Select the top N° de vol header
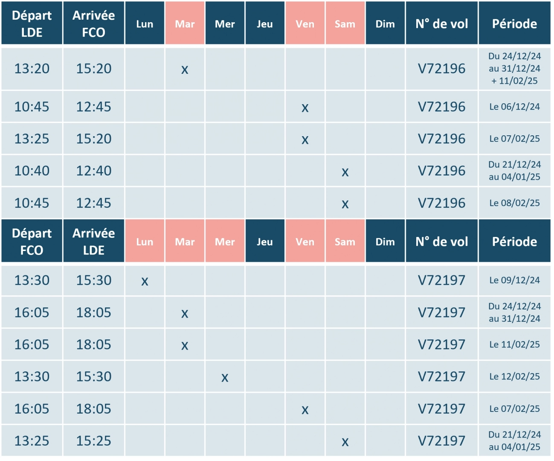The width and height of the screenshot is (554, 461). (x=441, y=23)
